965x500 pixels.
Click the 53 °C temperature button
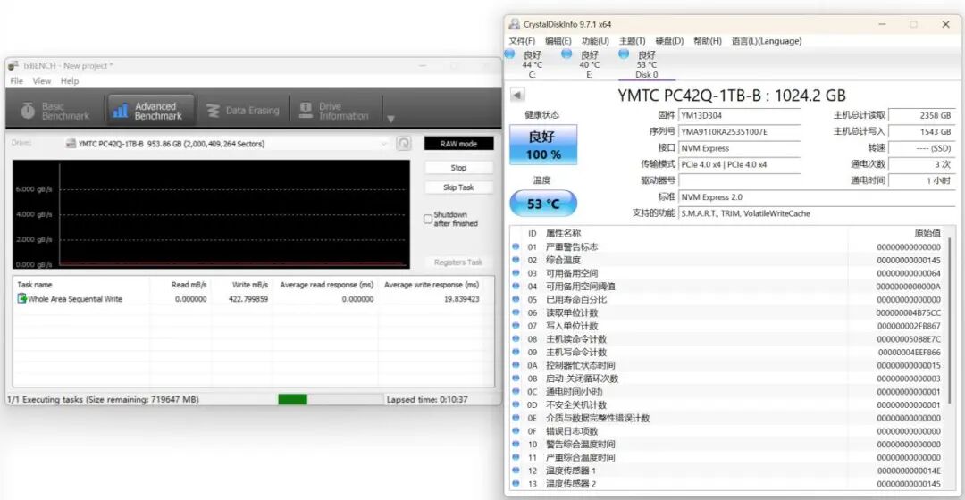point(543,204)
